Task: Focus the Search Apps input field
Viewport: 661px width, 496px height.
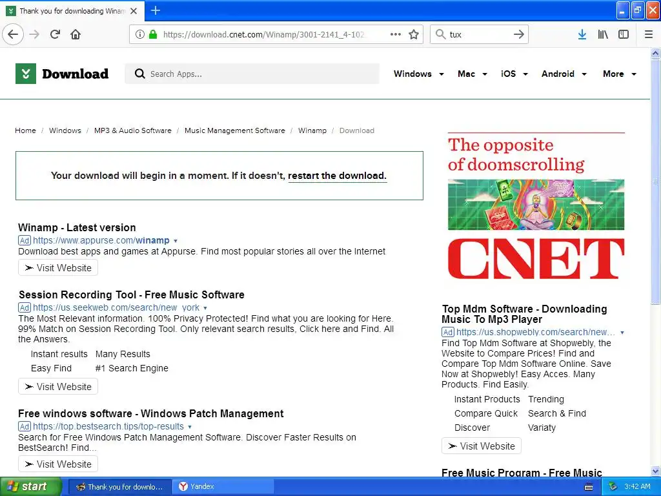Action: 252,74
